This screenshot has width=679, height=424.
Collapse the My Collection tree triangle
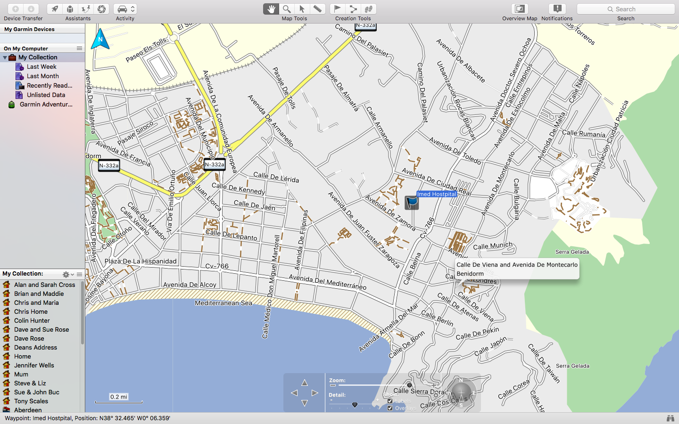click(5, 57)
